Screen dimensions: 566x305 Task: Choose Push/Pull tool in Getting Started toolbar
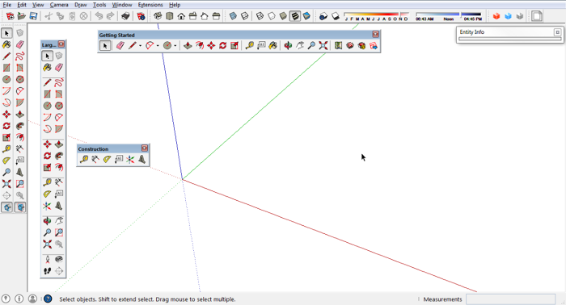click(188, 46)
